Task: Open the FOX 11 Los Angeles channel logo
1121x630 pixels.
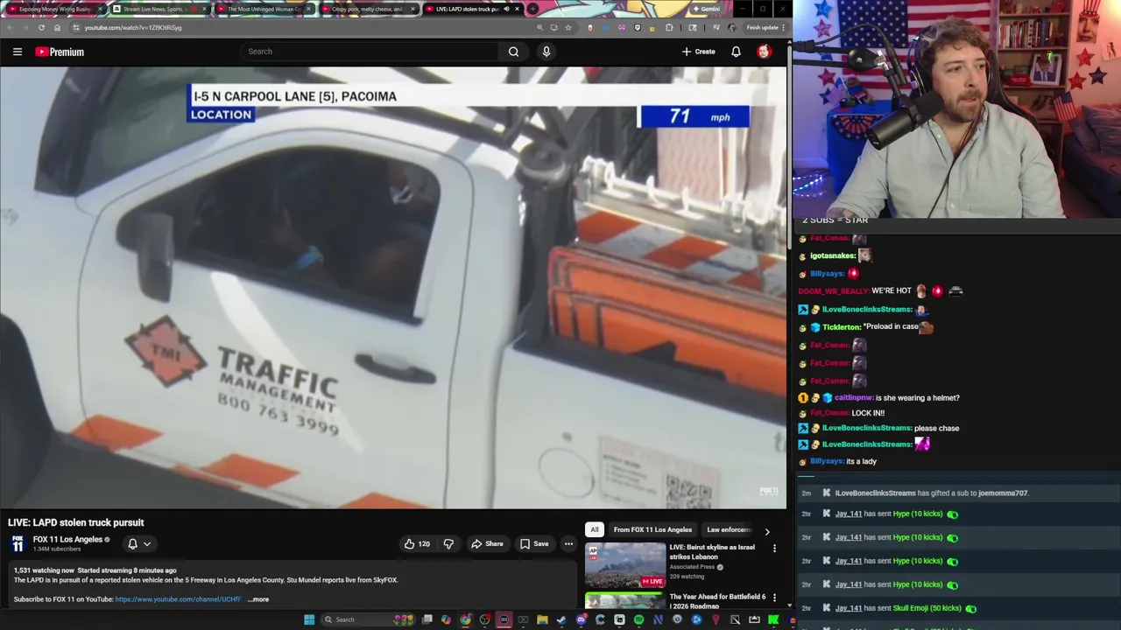Action: click(18, 543)
